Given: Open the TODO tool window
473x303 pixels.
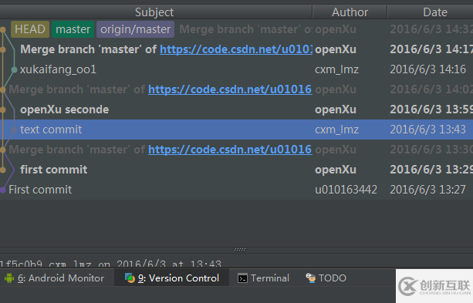Looking at the screenshot, I should point(326,278).
